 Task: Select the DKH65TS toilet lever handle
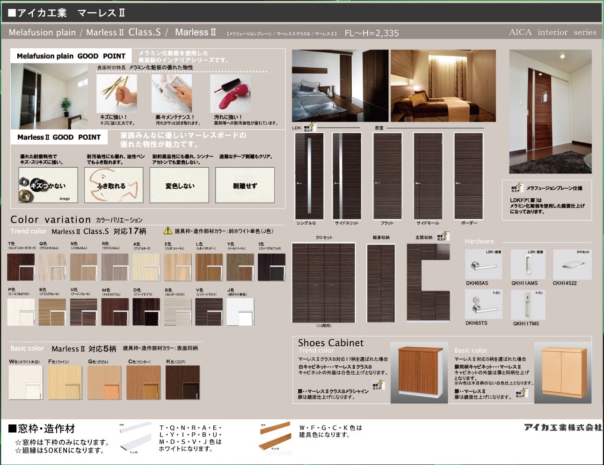483,304
